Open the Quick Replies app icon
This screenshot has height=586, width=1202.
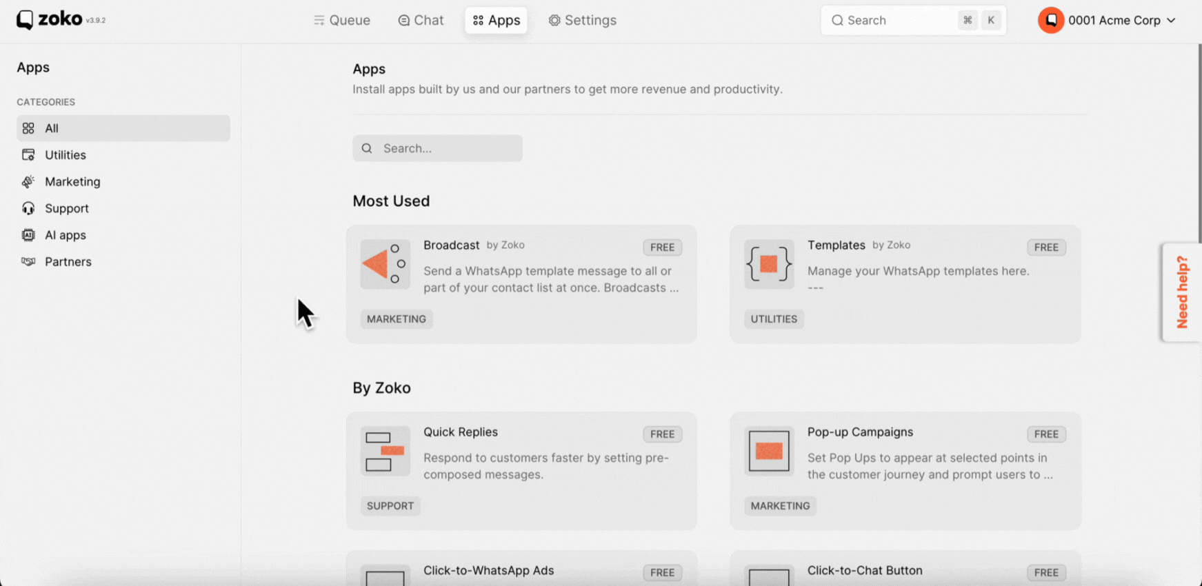(385, 451)
